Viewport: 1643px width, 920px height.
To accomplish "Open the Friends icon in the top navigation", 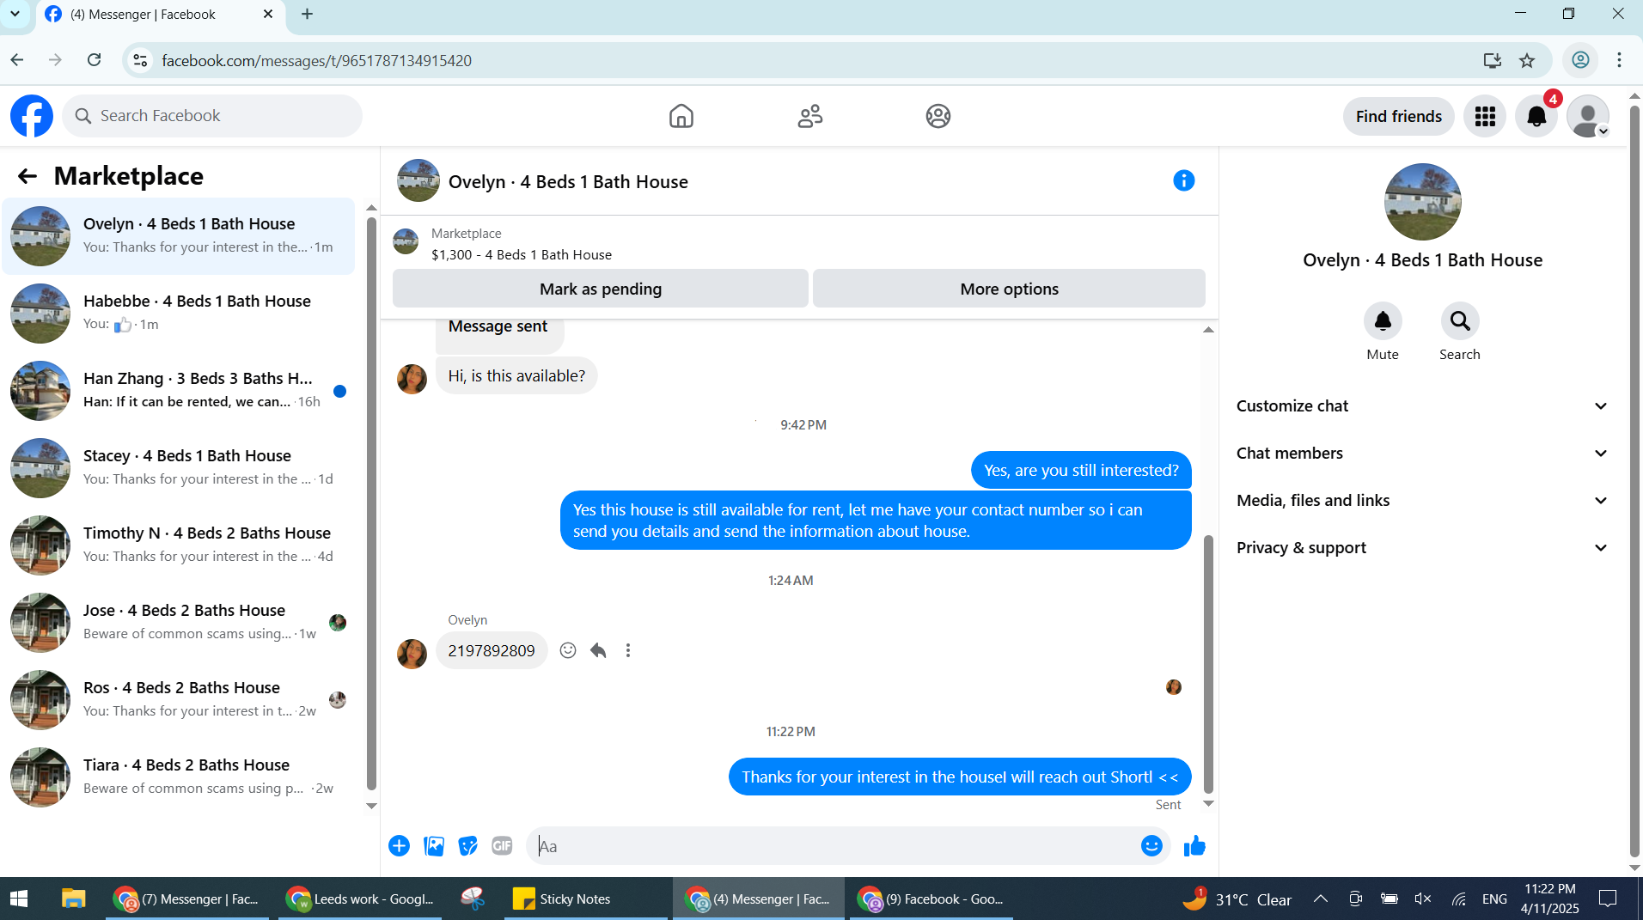I will (x=810, y=116).
